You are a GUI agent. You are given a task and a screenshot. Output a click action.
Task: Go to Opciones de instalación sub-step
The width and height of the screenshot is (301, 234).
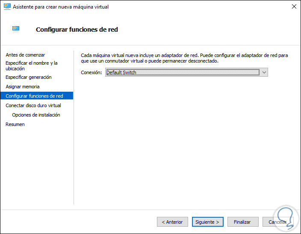pos(36,115)
